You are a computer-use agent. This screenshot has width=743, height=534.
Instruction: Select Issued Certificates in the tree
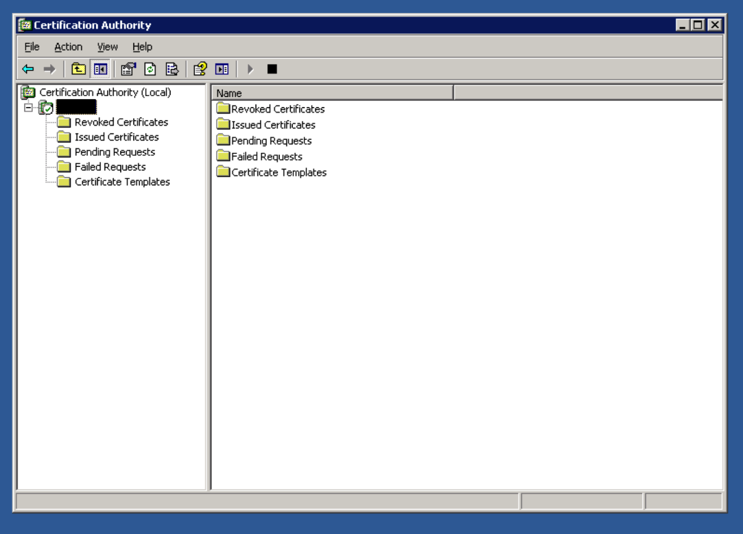116,137
